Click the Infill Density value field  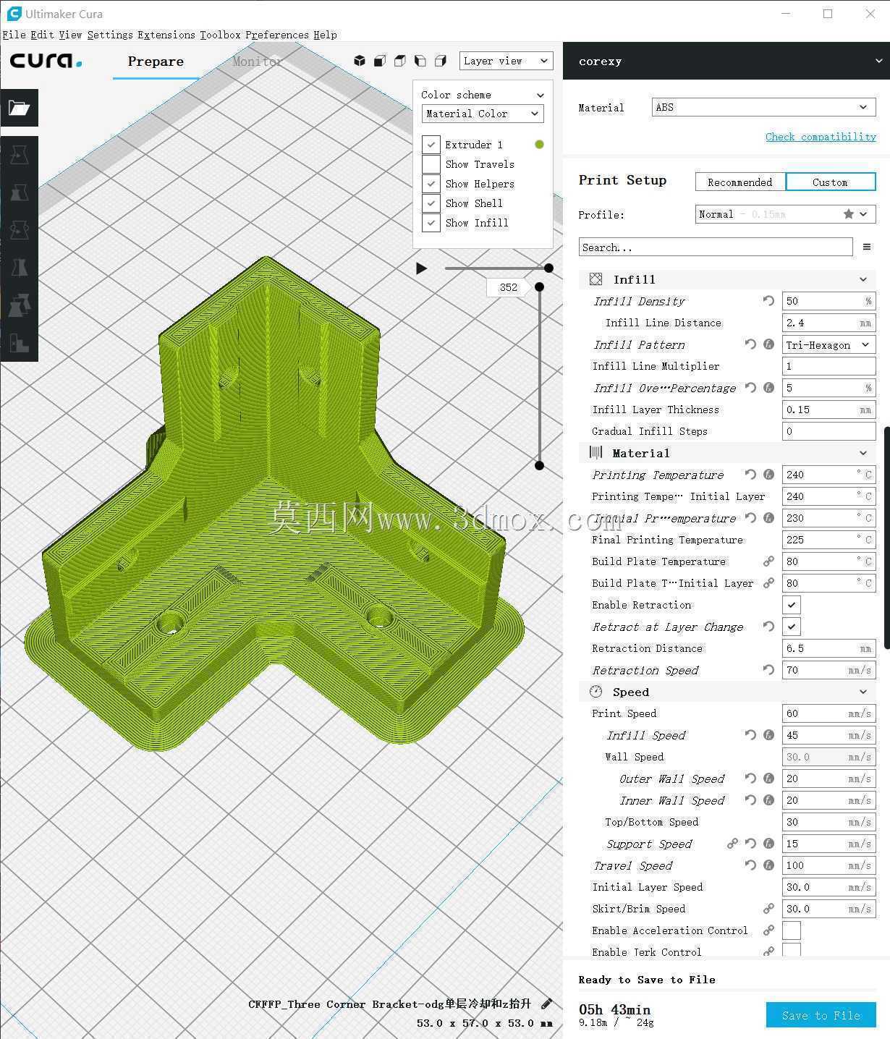pyautogui.click(x=829, y=301)
